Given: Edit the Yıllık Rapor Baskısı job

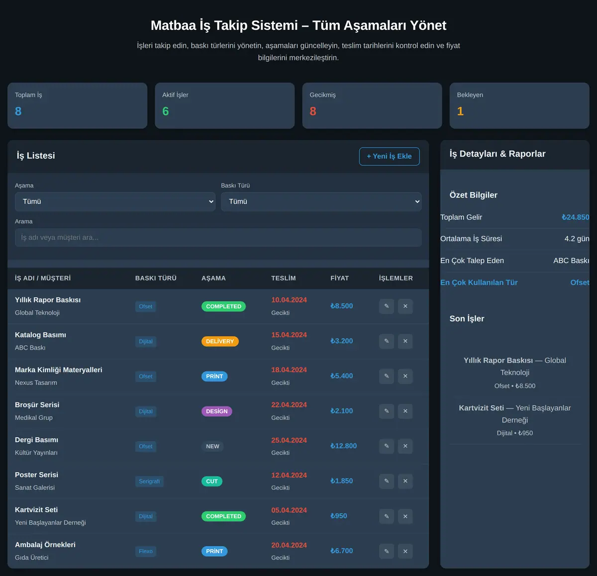Looking at the screenshot, I should coord(387,306).
